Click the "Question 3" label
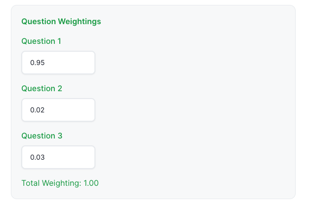Viewport: 310px width, 207px height. pos(41,136)
